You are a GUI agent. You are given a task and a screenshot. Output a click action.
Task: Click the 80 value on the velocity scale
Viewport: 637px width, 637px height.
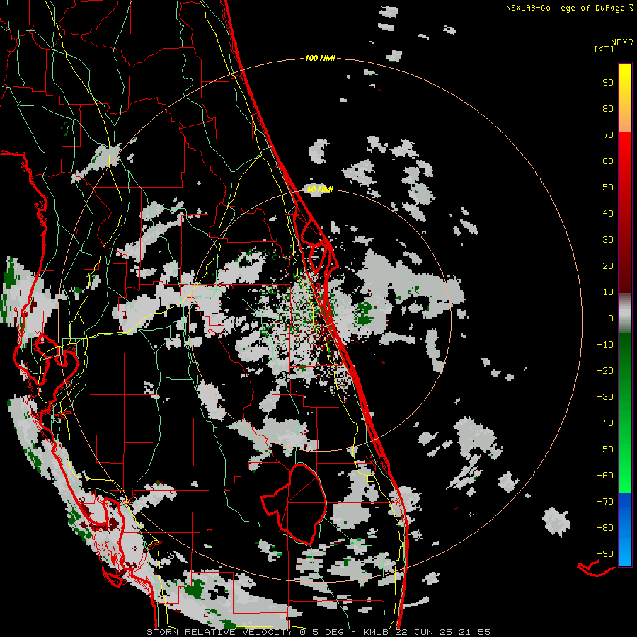(x=608, y=109)
